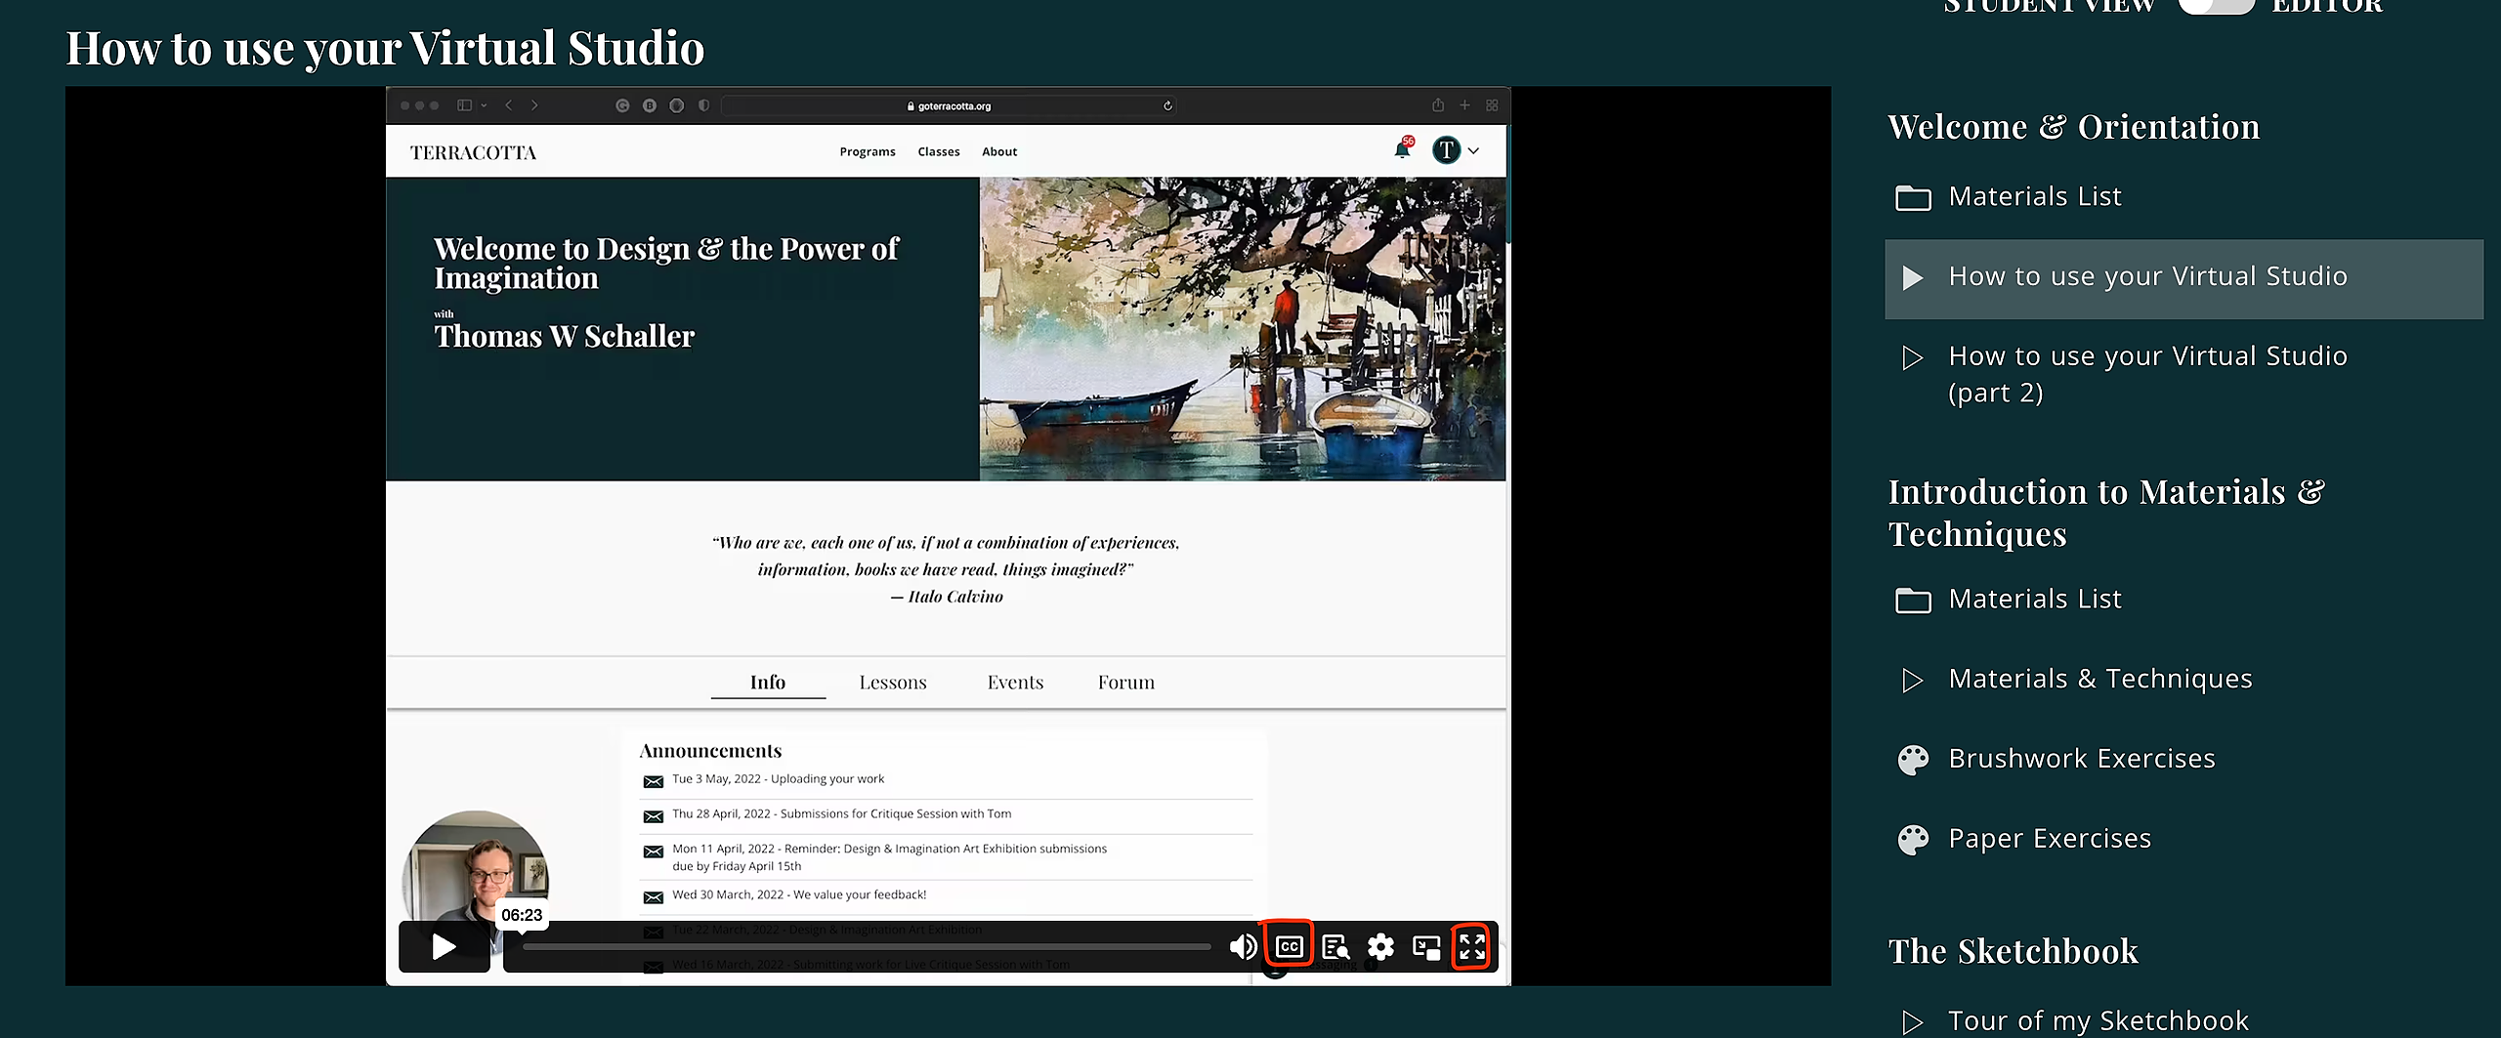Screen dimensions: 2501x1038
Task: Click the Thomas W Schaller instructor name
Action: point(564,336)
